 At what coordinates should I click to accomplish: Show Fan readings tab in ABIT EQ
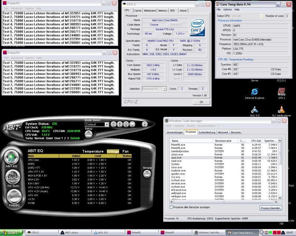(x=125, y=151)
